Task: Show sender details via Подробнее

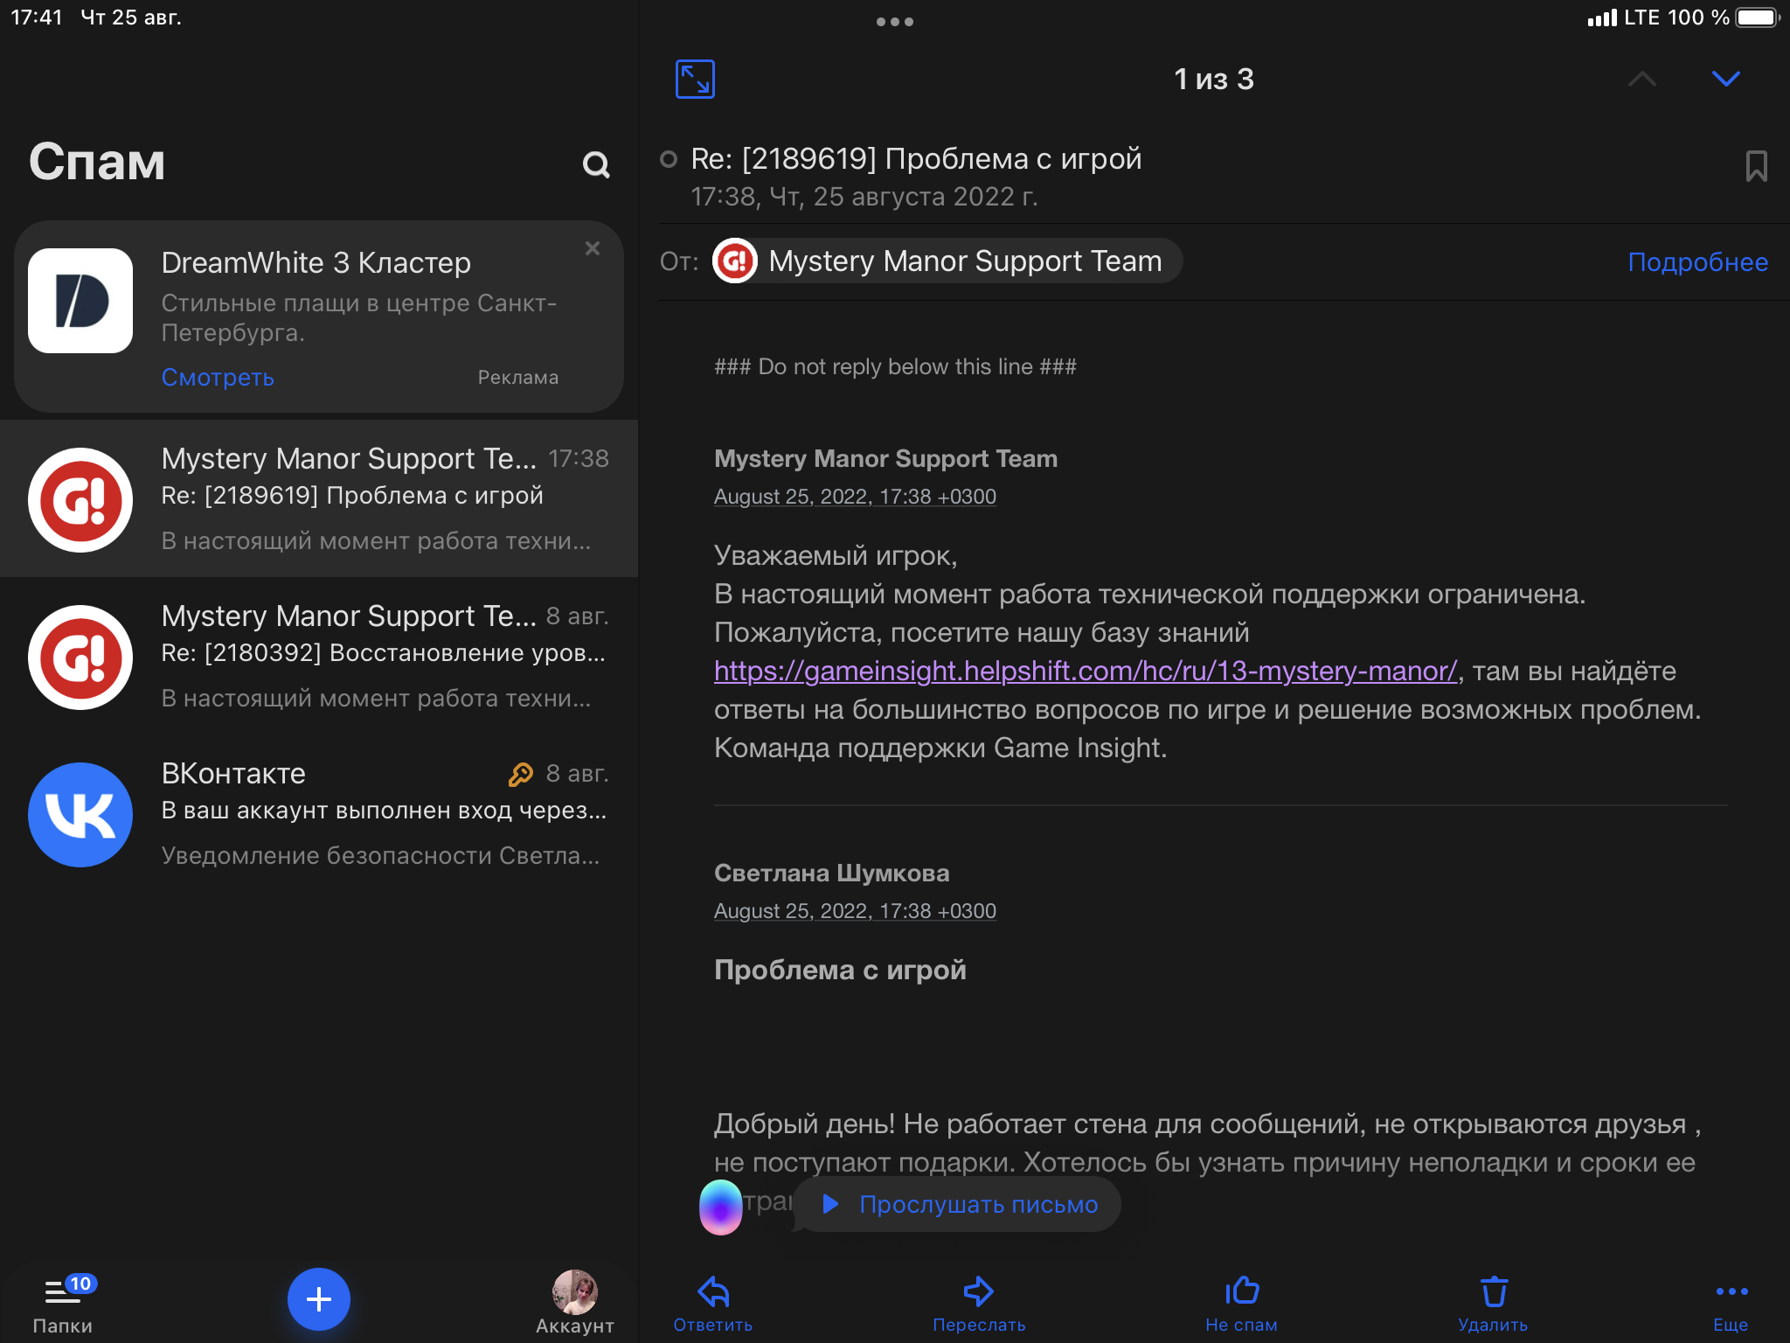Action: pyautogui.click(x=1697, y=262)
